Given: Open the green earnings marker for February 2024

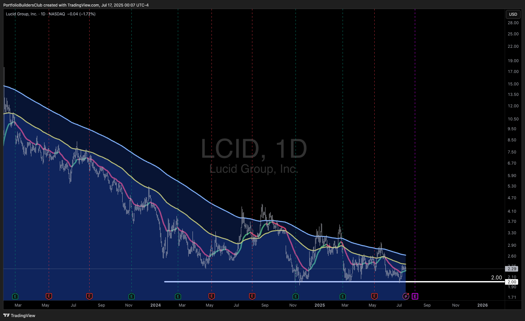Looking at the screenshot, I should click(x=178, y=296).
